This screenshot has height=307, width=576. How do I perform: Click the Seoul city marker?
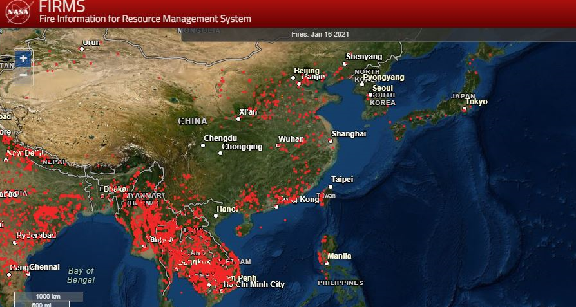coord(370,95)
